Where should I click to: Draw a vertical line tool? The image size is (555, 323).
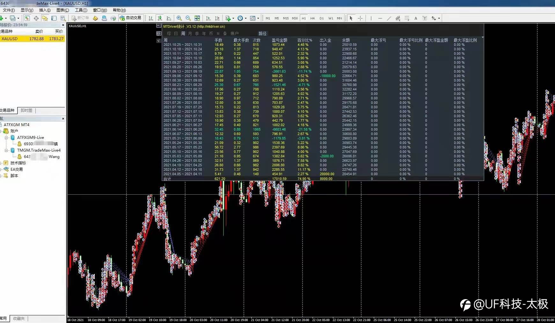click(371, 18)
